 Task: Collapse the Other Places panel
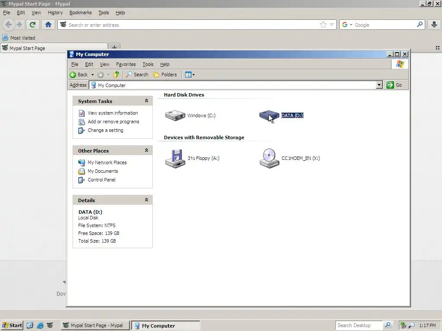click(147, 150)
